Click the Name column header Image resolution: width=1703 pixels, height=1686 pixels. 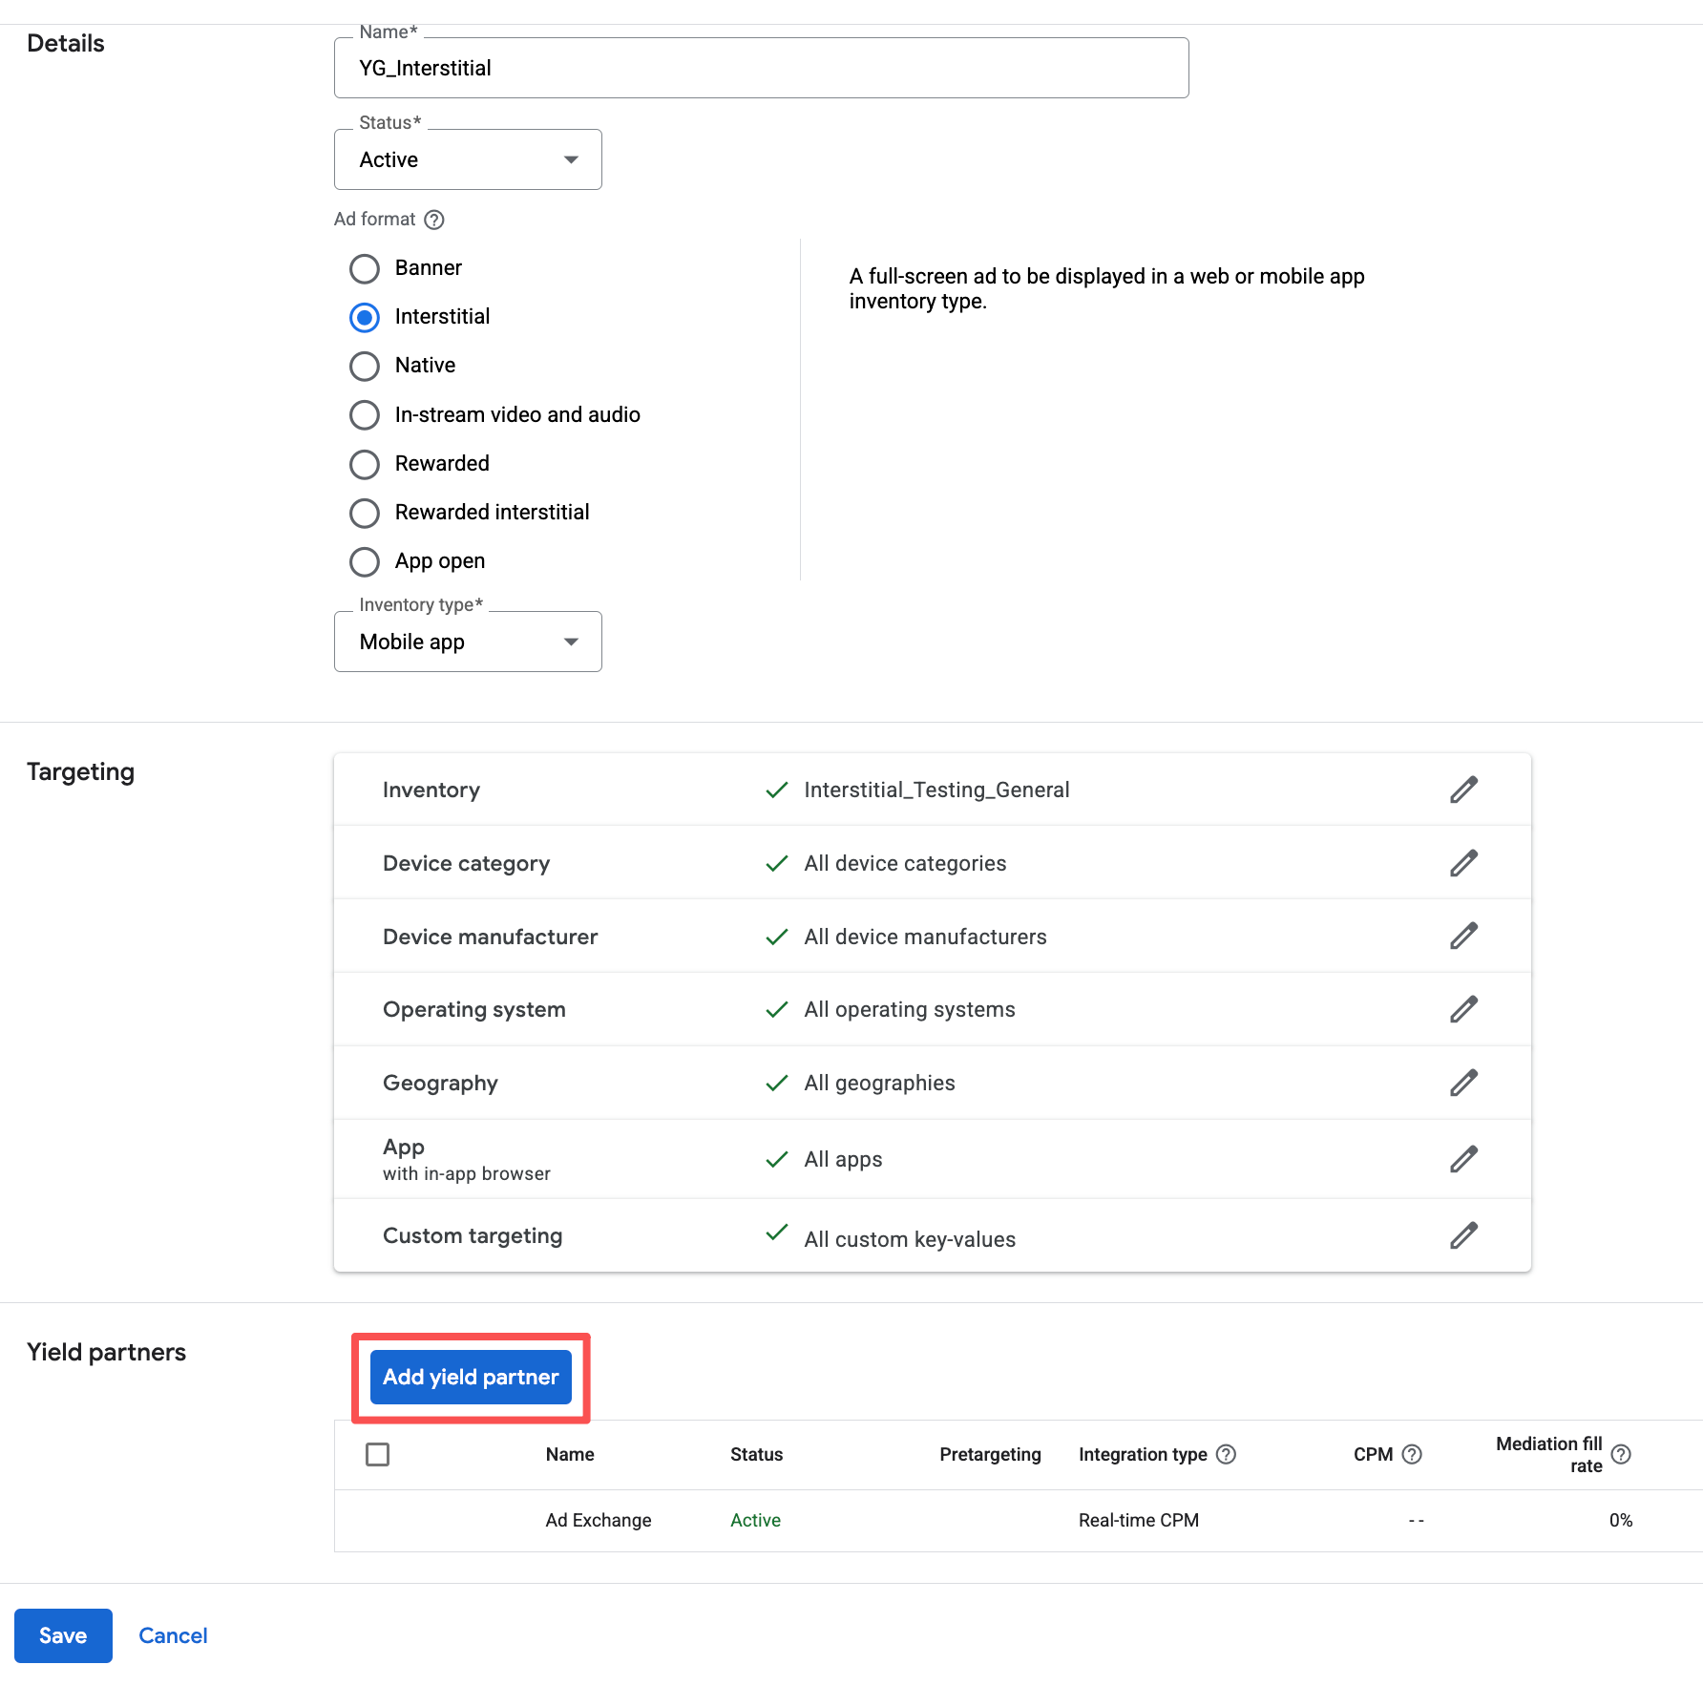pos(570,1454)
